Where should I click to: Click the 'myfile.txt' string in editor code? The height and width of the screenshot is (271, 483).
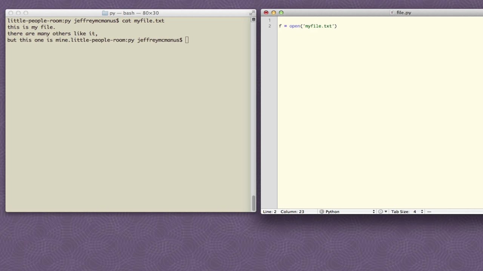319,26
